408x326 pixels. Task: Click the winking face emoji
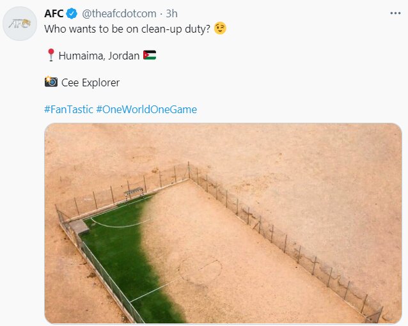(220, 29)
